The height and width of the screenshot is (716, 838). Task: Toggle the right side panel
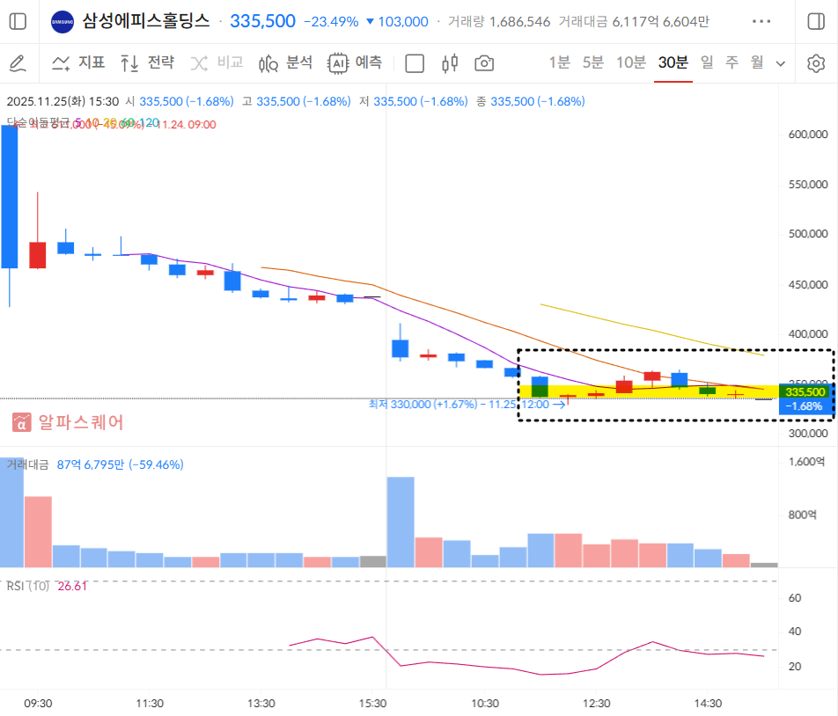point(815,22)
